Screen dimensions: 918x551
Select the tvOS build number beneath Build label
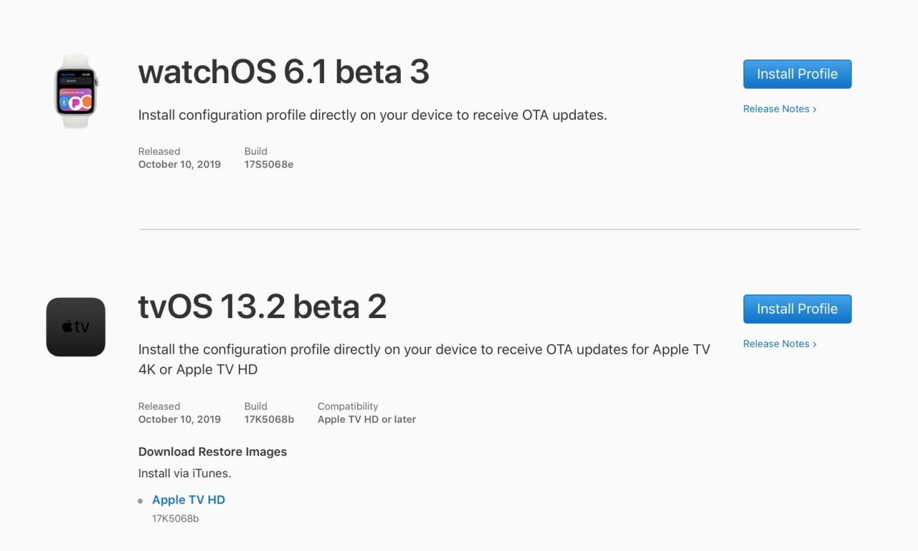click(x=269, y=419)
